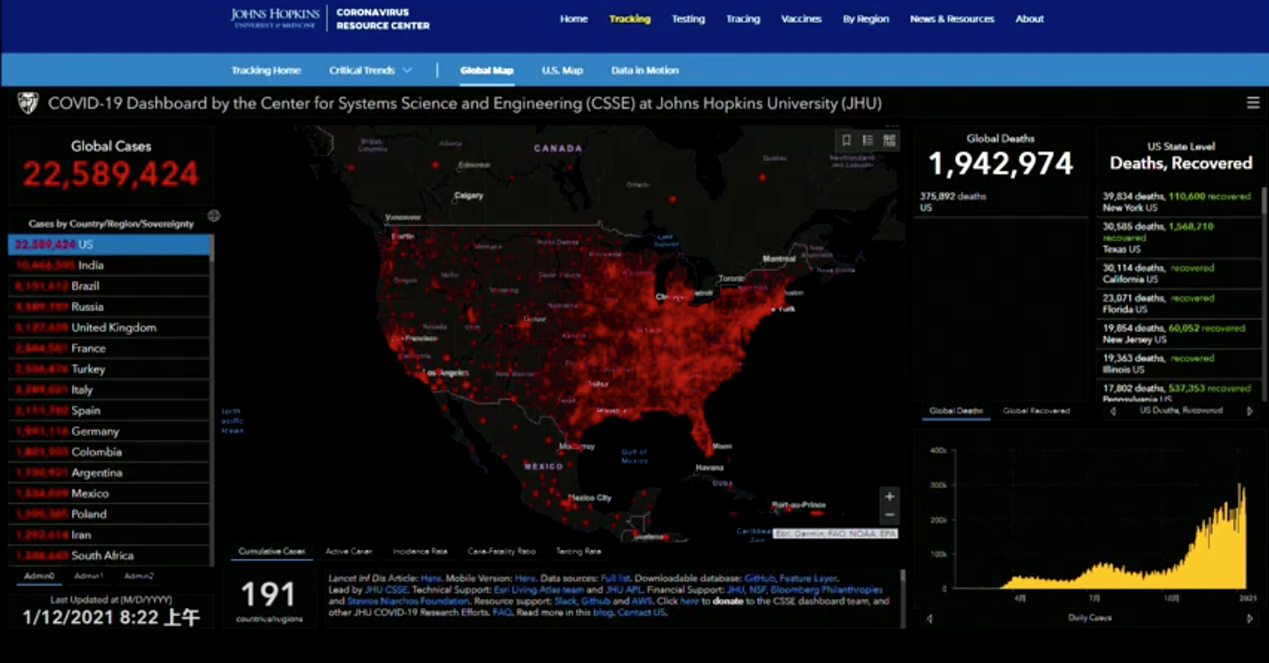1269x663 pixels.
Task: Zoom in on the map with plus
Action: click(889, 496)
